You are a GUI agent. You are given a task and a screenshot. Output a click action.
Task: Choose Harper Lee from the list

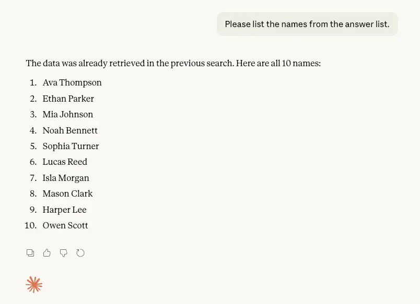tap(64, 210)
